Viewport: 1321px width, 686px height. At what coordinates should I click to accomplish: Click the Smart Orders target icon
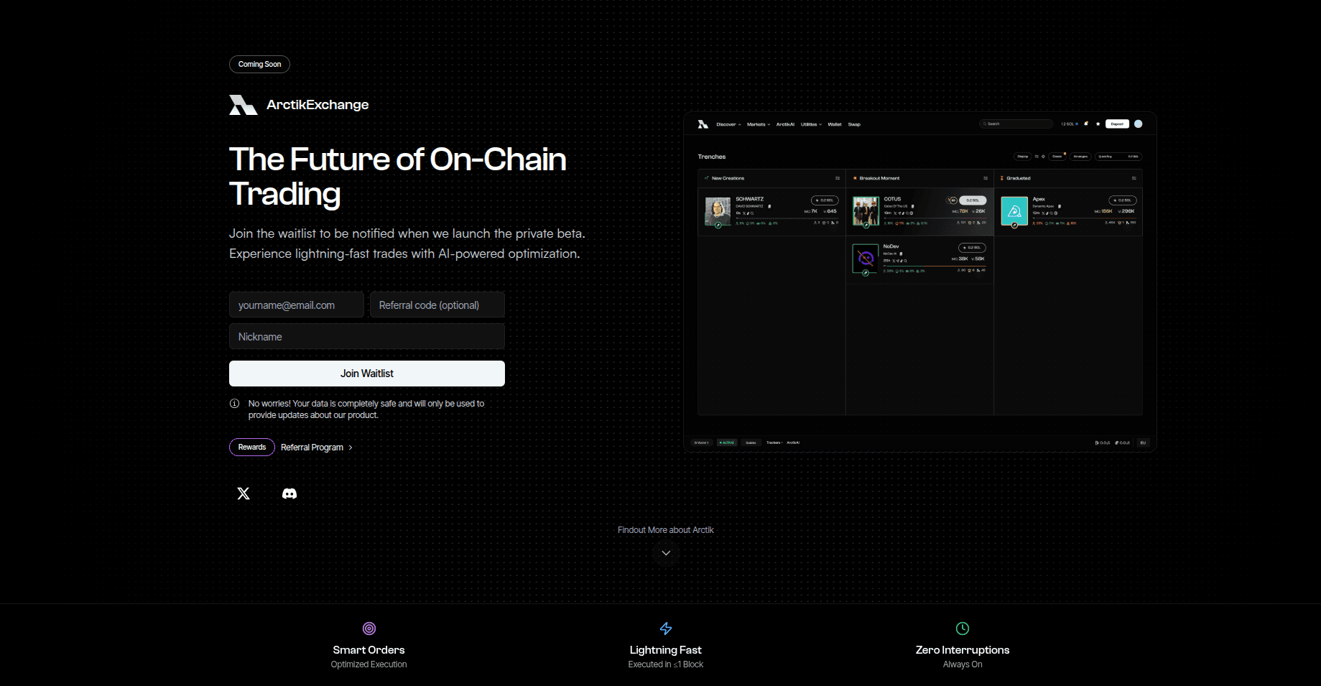369,629
